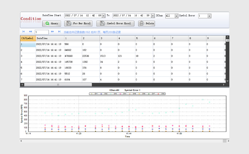Click the Query button with magnifier icon
The height and width of the screenshot is (154, 249).
coord(51,24)
